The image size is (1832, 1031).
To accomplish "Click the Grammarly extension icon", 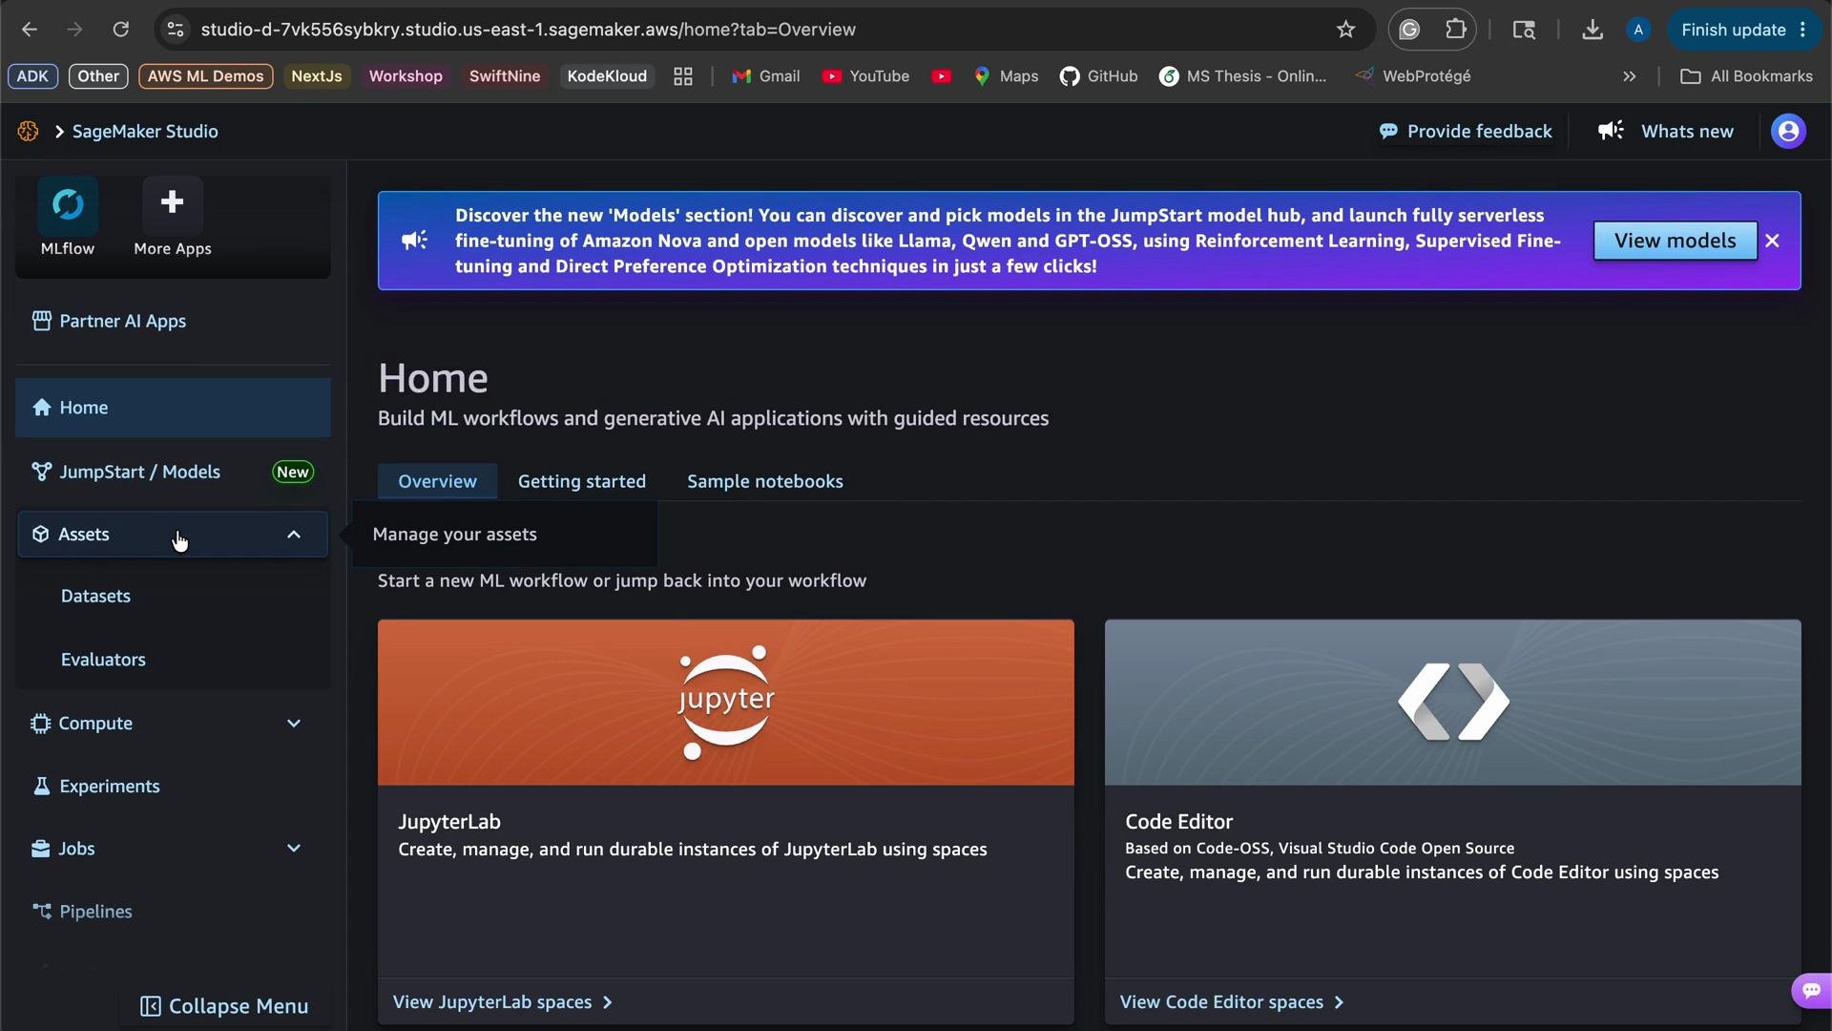I will point(1409,30).
